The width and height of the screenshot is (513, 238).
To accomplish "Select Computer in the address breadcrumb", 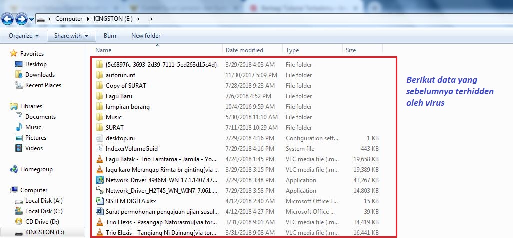I will (x=69, y=19).
